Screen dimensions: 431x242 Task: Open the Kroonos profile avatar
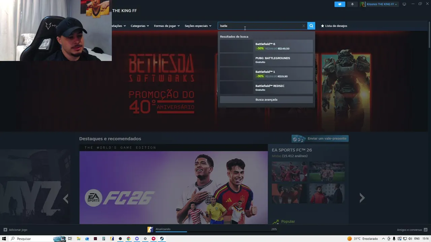(363, 4)
